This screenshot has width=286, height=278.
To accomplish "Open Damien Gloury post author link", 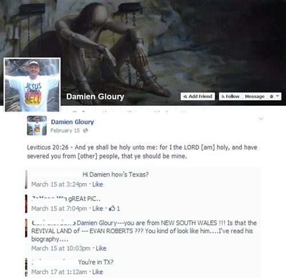I will 73,122.
